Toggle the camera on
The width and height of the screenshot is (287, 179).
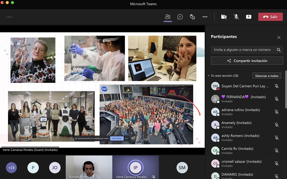[224, 17]
